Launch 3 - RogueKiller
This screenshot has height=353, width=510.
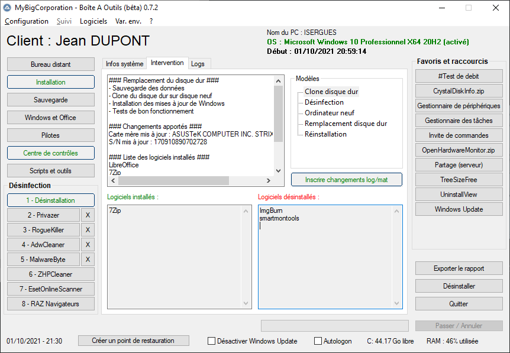click(43, 230)
